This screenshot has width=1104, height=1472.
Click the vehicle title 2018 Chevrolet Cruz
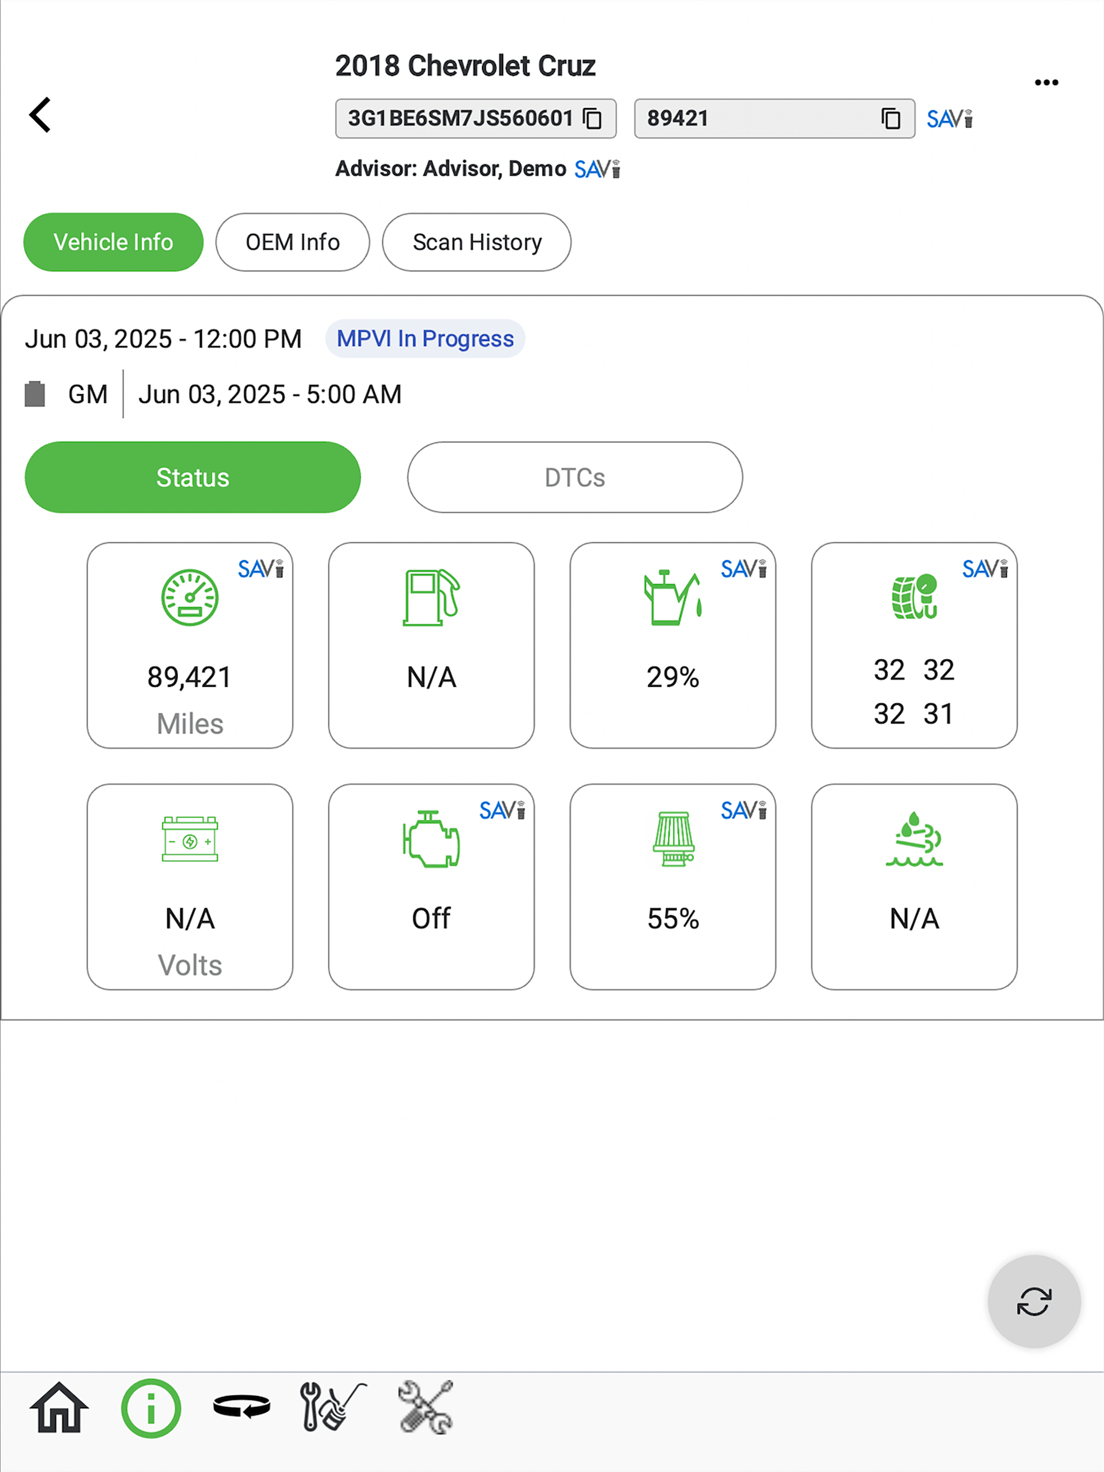pos(465,66)
